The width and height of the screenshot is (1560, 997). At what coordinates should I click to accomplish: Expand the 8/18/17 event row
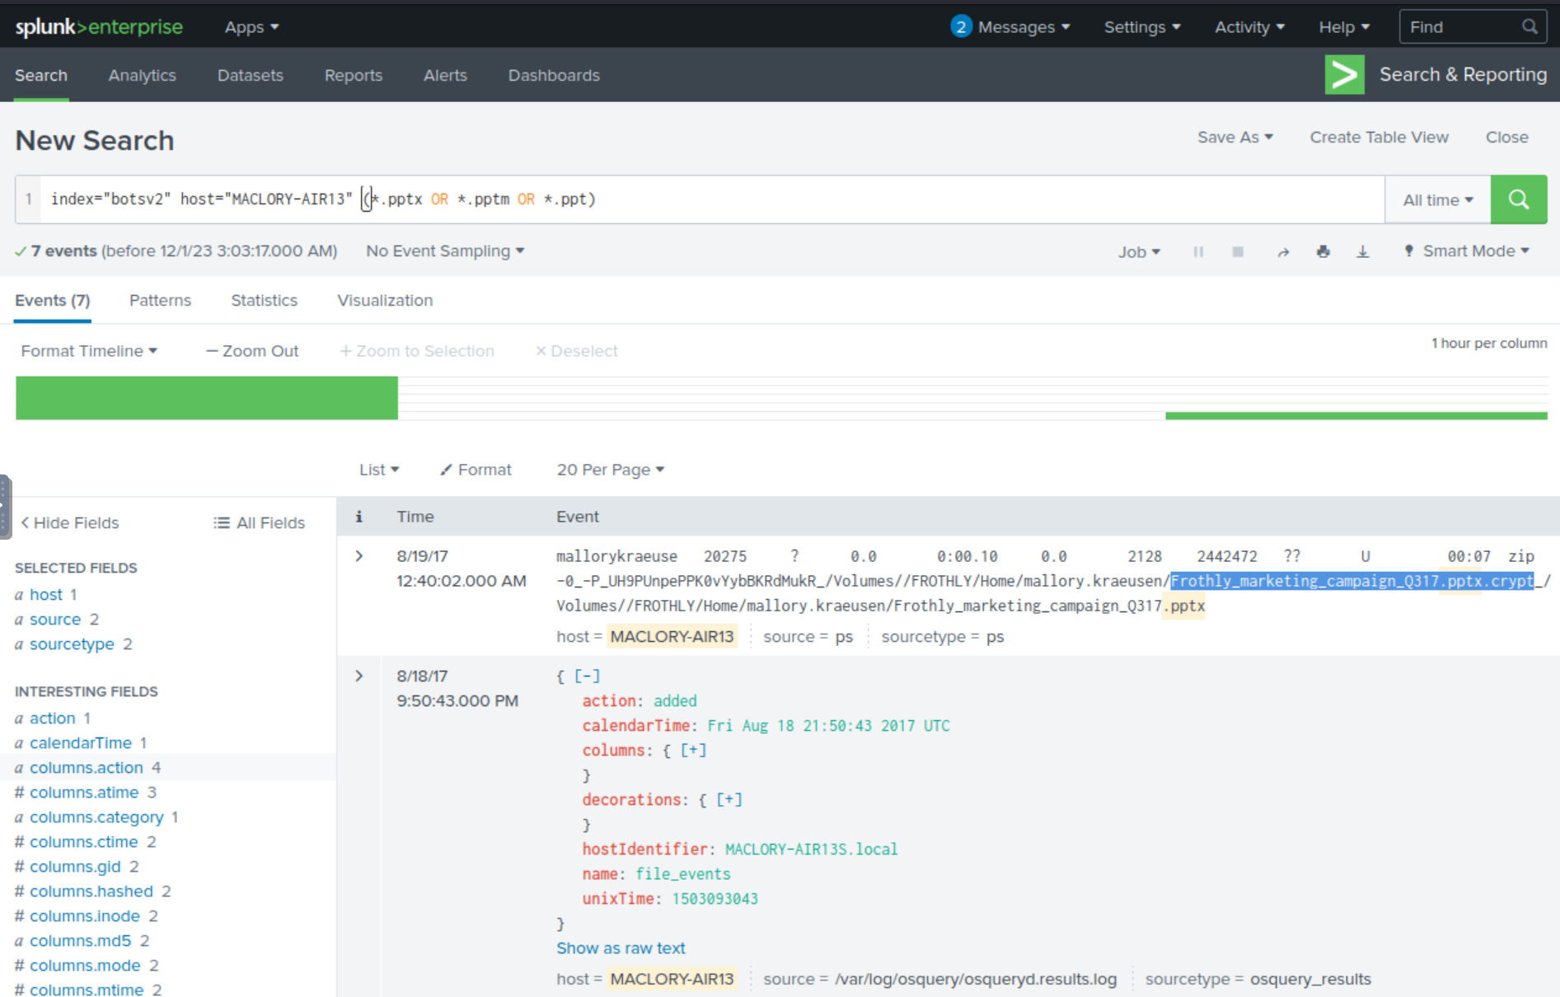[359, 676]
